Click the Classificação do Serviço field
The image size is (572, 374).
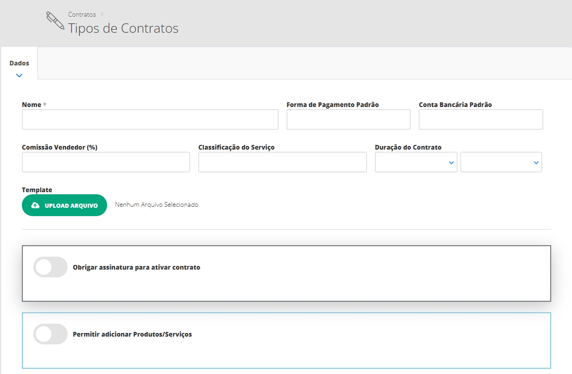pos(282,162)
